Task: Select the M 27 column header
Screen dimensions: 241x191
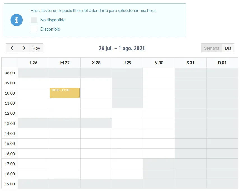Action: click(65, 63)
